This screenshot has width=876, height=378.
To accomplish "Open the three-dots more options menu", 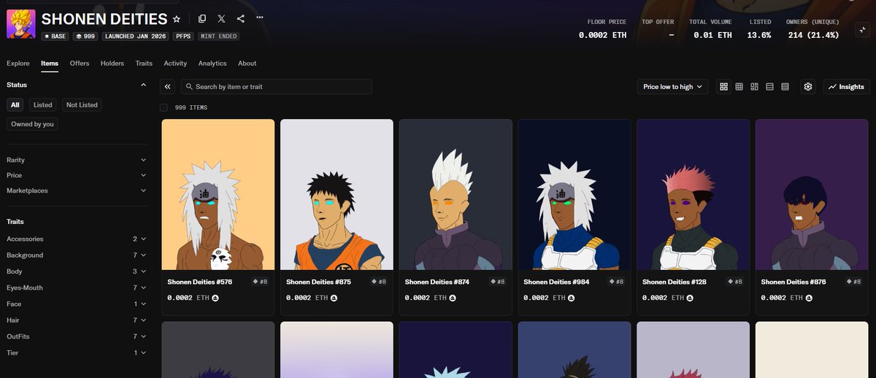I will (260, 18).
